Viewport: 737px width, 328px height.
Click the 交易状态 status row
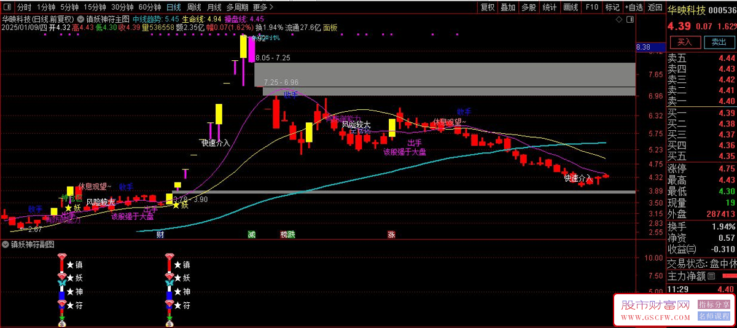(x=702, y=264)
